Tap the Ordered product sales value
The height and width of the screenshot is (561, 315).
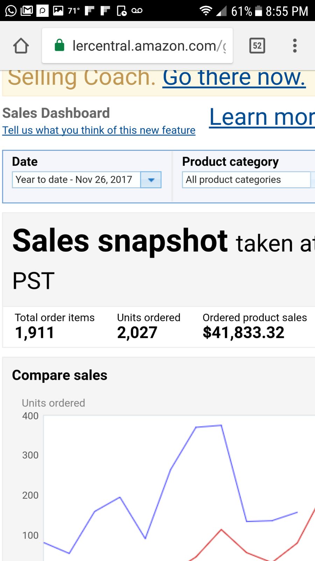point(243,332)
